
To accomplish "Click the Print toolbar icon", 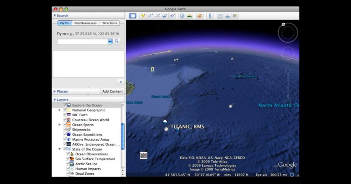I will pyautogui.click(x=228, y=16).
